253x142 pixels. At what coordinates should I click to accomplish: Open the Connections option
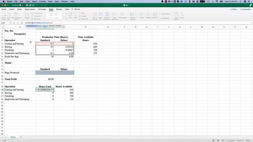pyautogui.click(x=37, y=13)
